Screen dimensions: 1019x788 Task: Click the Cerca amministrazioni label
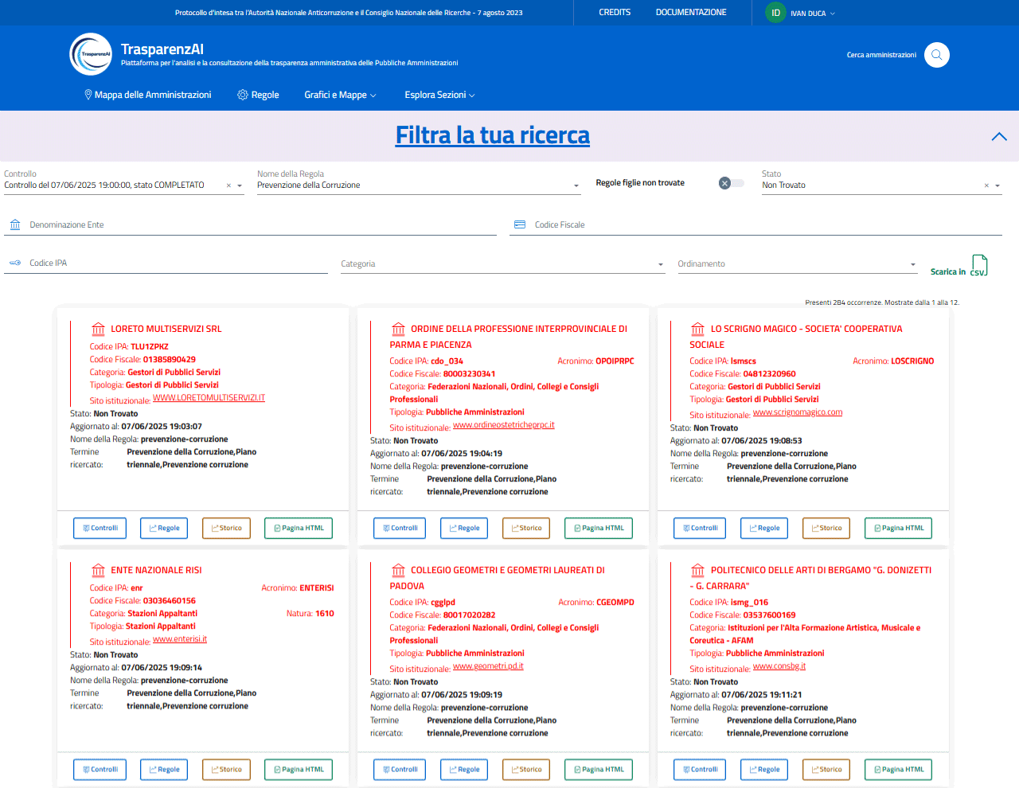(x=881, y=55)
